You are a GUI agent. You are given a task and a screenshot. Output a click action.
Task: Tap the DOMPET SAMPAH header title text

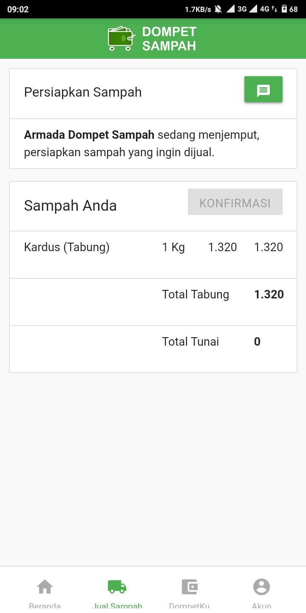[x=169, y=39]
